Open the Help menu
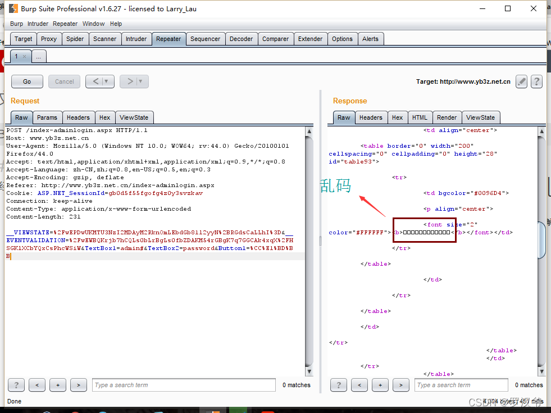The width and height of the screenshot is (551, 413). (116, 24)
